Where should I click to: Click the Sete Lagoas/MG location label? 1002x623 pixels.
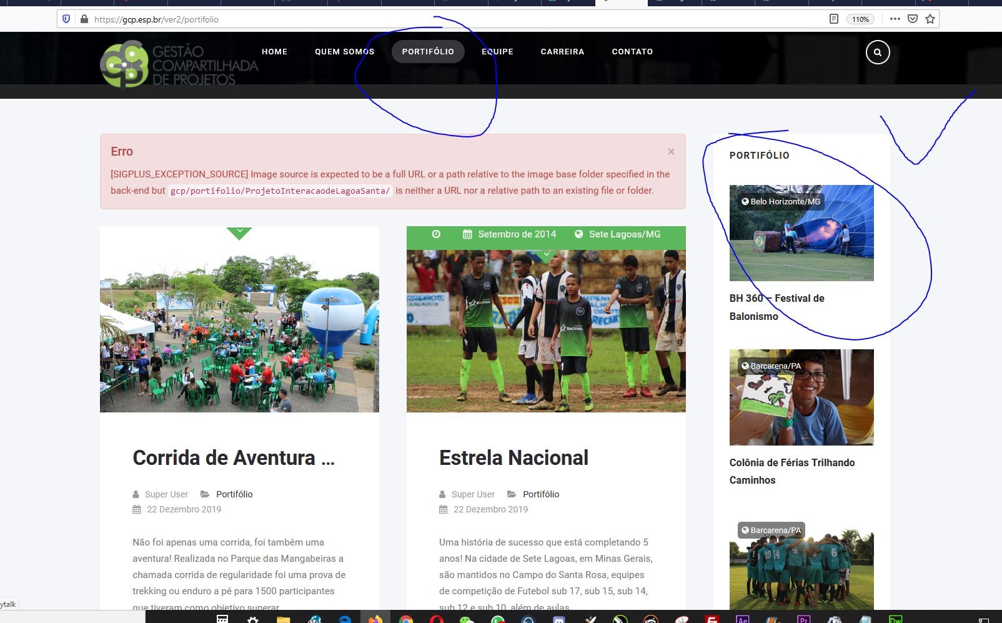(625, 234)
